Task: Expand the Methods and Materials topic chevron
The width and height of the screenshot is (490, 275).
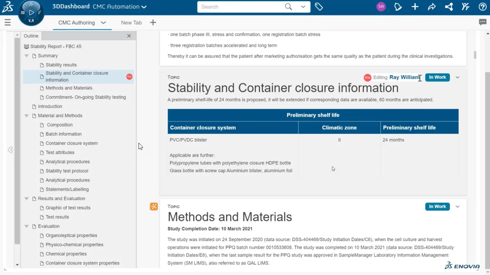Action: point(457,207)
